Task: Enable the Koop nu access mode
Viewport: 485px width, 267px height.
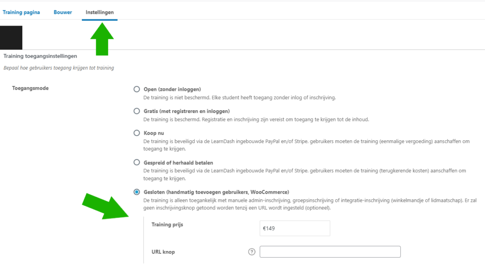Action: tap(137, 133)
